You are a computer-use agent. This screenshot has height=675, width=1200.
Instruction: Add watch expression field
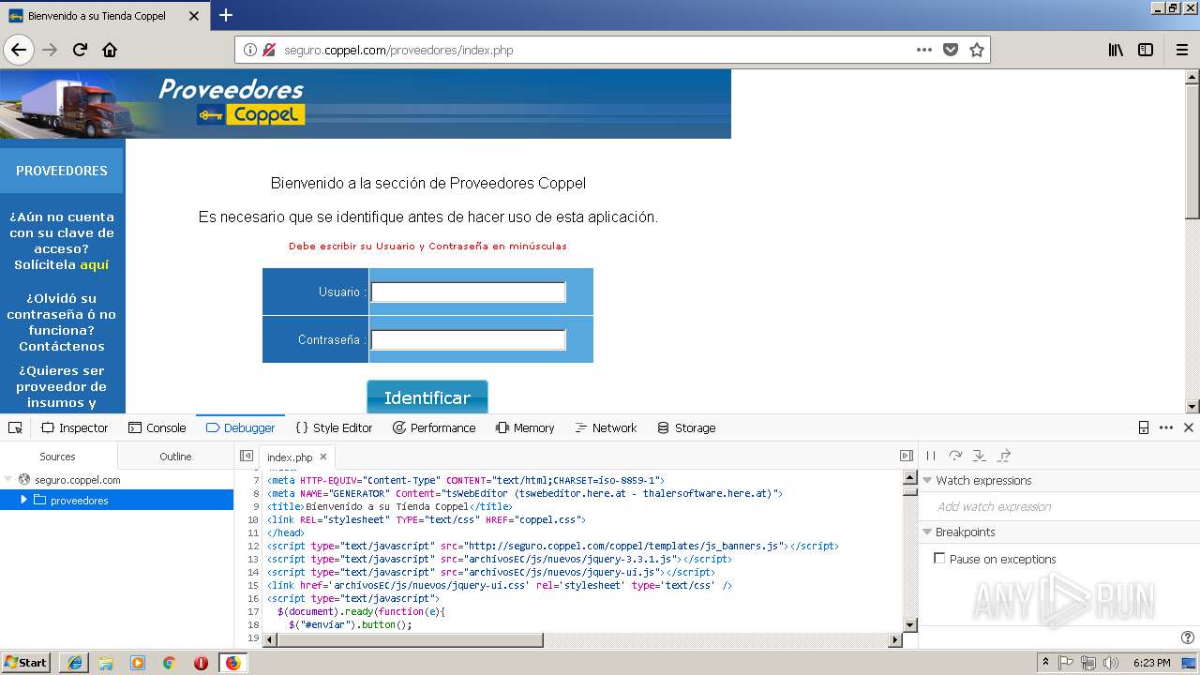pyautogui.click(x=1059, y=506)
